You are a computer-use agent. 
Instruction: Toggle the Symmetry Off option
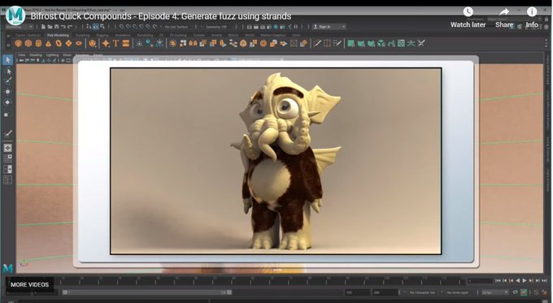(216, 27)
